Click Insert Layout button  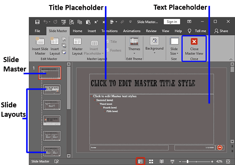pos(55,46)
